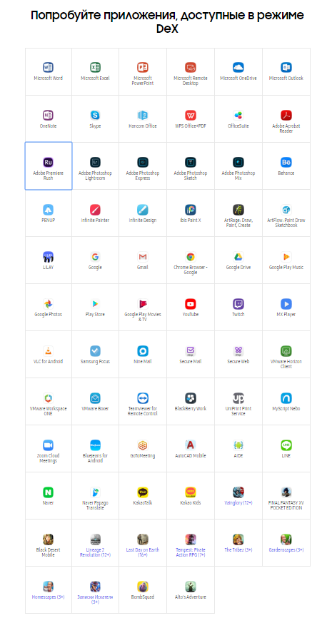This screenshot has height=618, width=322.
Task: Click the ibis Paint X icon
Action: (x=191, y=210)
